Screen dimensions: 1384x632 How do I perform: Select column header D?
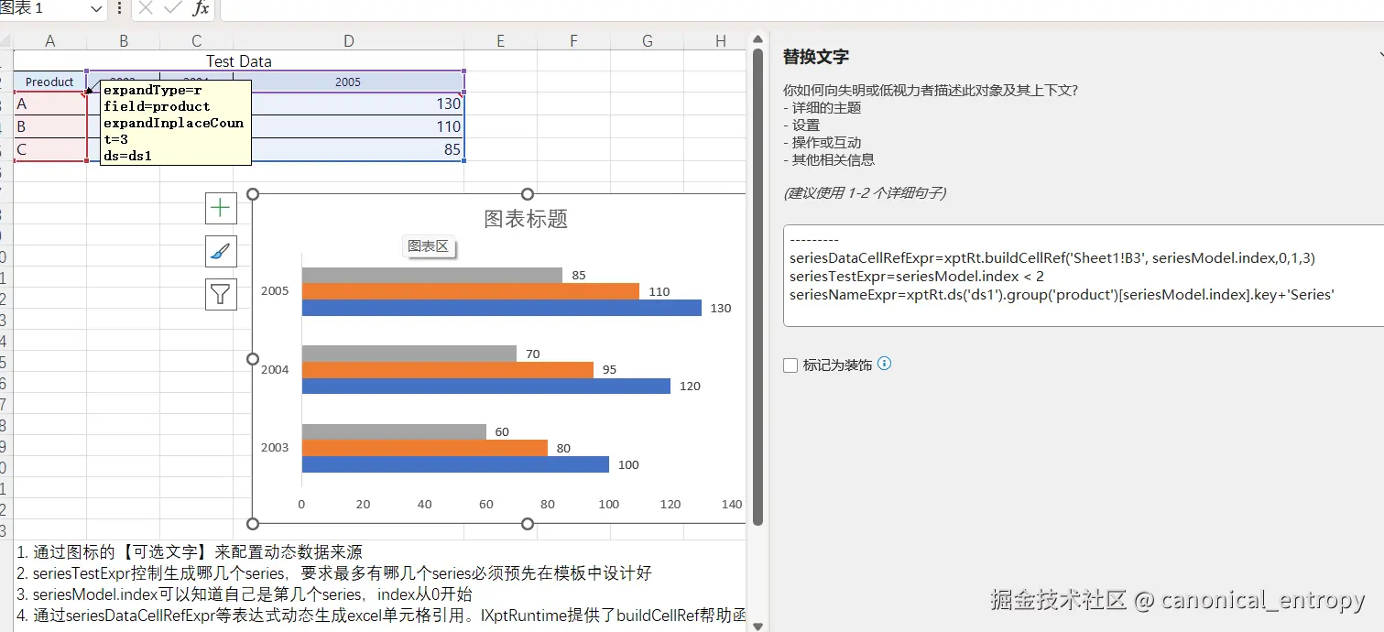pos(348,40)
